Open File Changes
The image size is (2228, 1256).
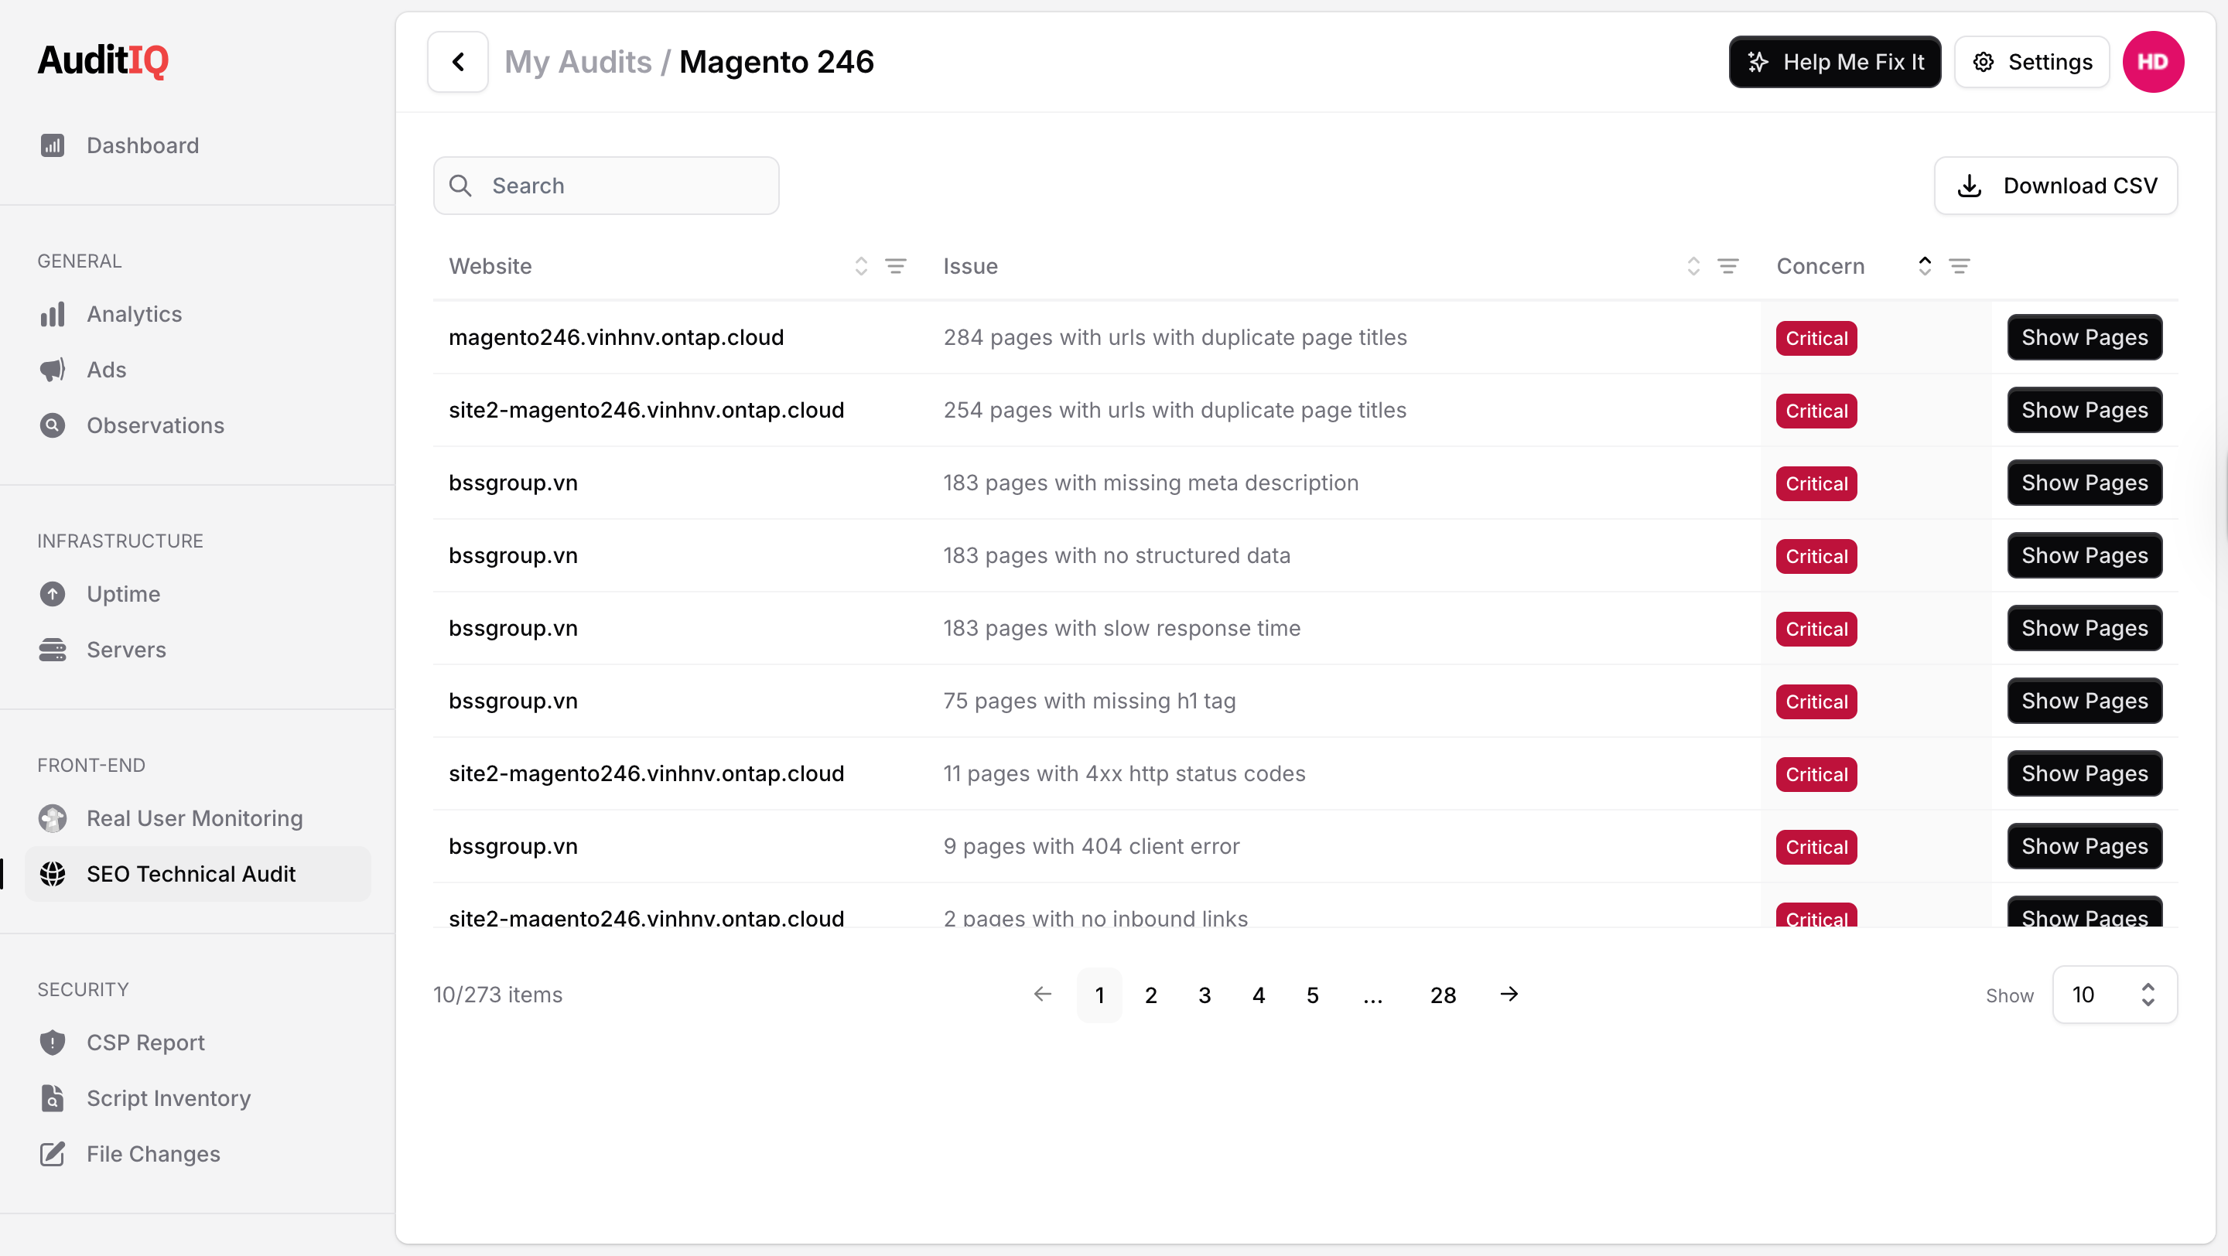click(x=198, y=1154)
